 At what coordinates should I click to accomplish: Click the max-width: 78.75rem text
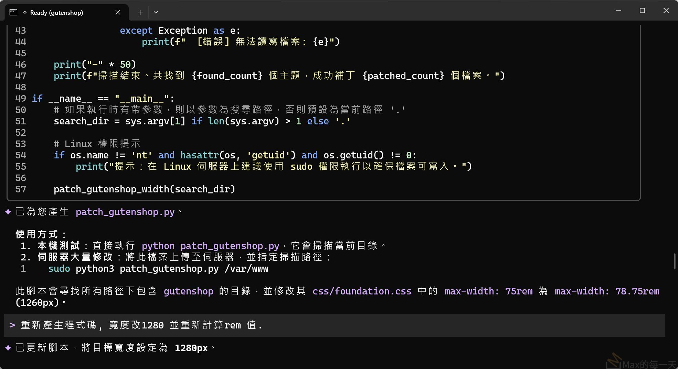point(607,291)
